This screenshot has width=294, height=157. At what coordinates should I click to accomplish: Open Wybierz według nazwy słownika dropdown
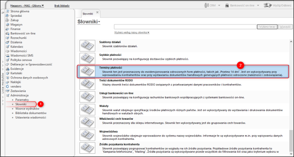[x=132, y=32]
